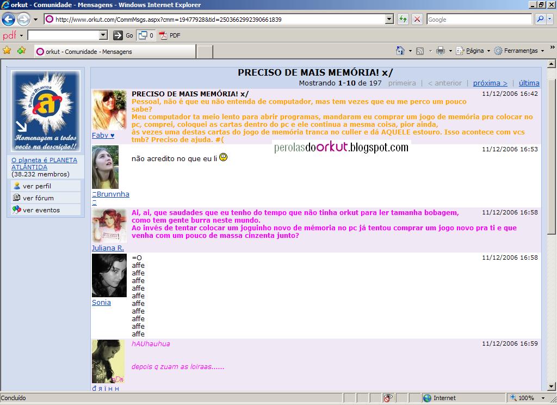Open the Página menu
Image resolution: width=557 pixels, height=405 pixels.
(x=473, y=51)
